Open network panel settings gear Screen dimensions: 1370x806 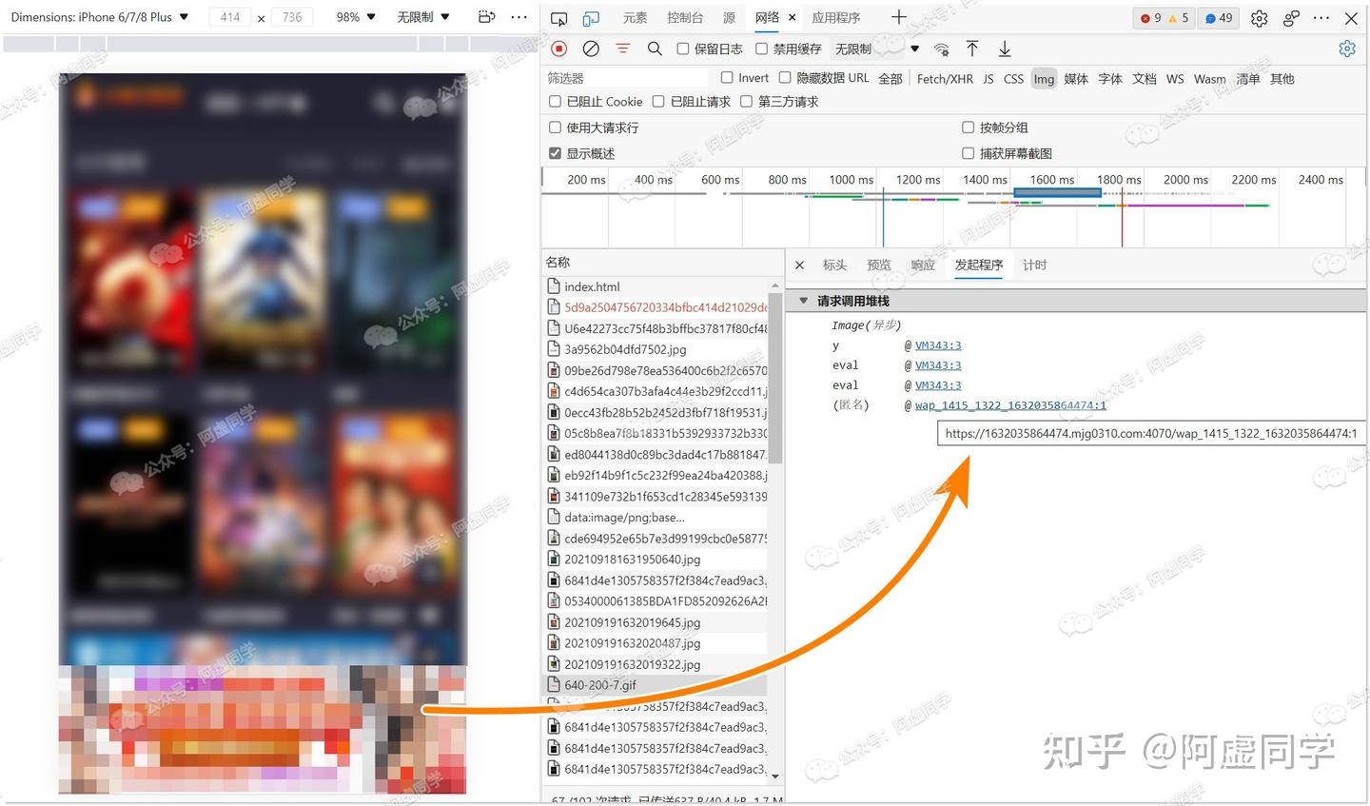(x=1347, y=49)
